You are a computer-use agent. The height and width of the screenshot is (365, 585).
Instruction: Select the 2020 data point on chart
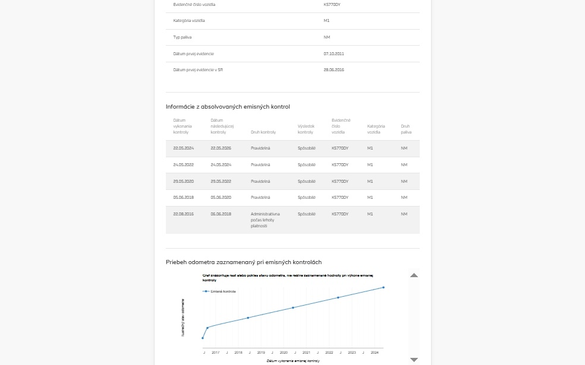tap(293, 307)
